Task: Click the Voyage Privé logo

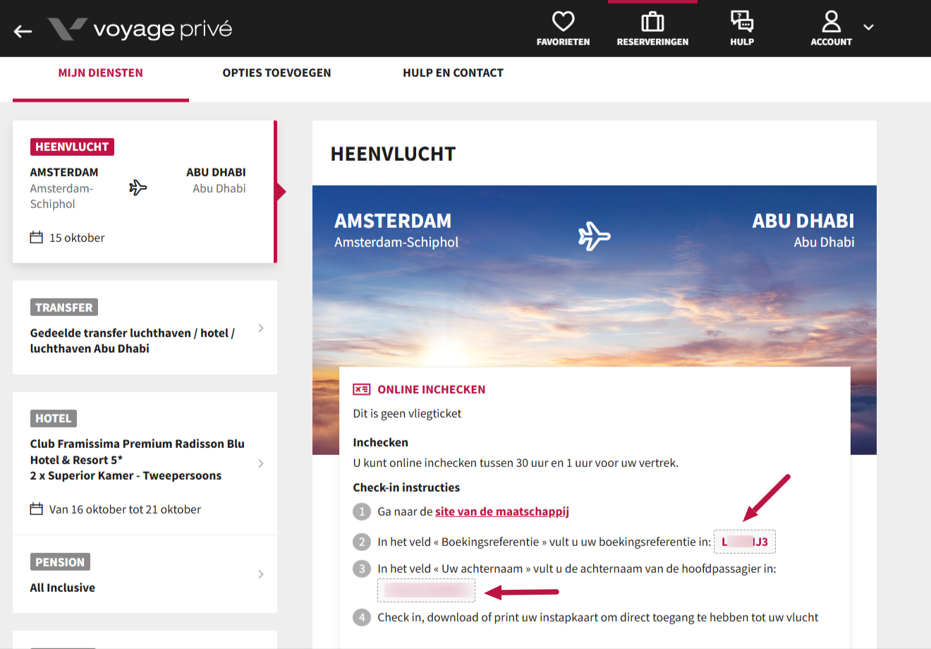Action: pos(140,29)
